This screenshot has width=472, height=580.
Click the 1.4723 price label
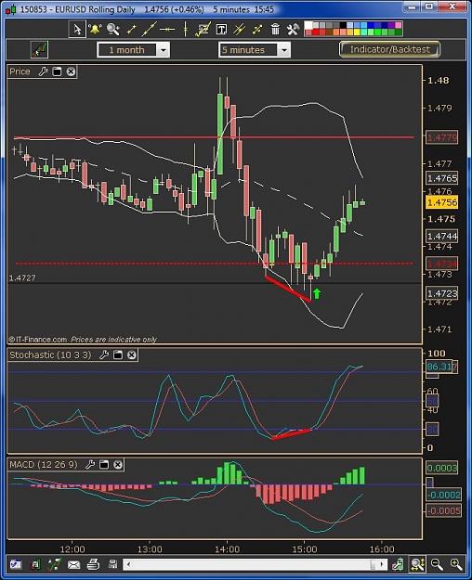[442, 293]
